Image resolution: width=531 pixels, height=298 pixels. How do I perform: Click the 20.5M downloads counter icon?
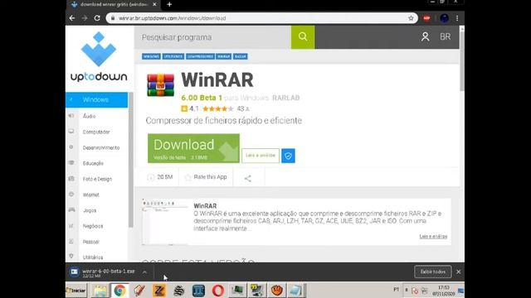pyautogui.click(x=151, y=177)
